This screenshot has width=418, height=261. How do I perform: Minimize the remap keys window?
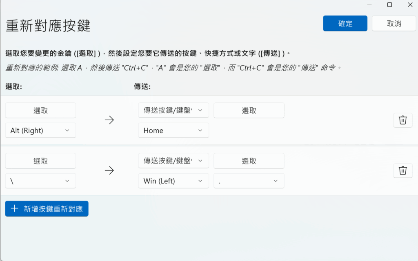pyautogui.click(x=369, y=5)
